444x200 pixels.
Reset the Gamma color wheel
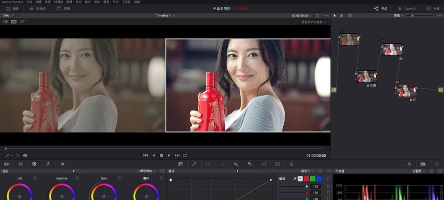pyautogui.click(x=77, y=178)
